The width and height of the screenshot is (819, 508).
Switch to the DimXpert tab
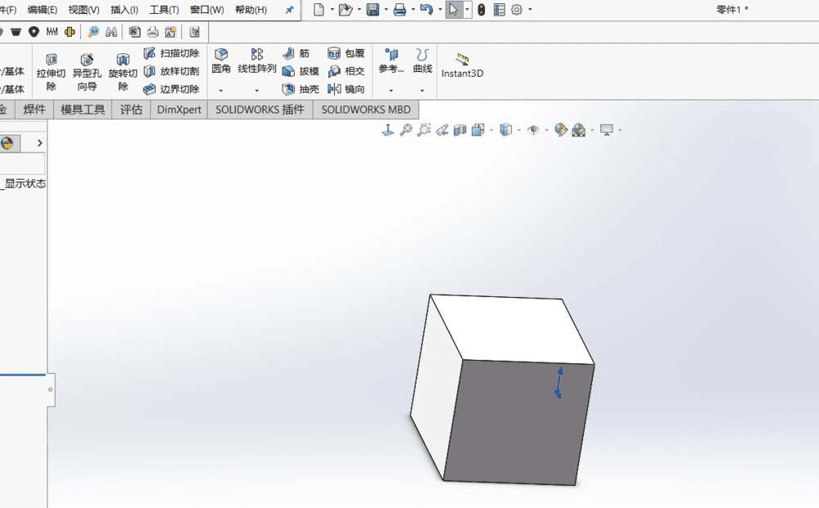(179, 110)
